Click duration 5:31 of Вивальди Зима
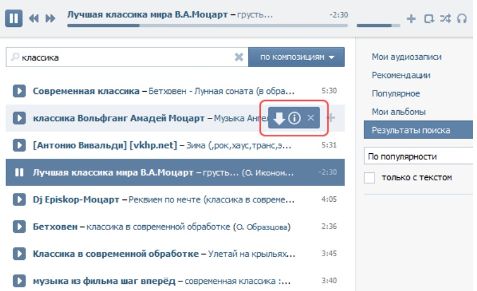Viewport: 477px width, 291px height. (329, 145)
